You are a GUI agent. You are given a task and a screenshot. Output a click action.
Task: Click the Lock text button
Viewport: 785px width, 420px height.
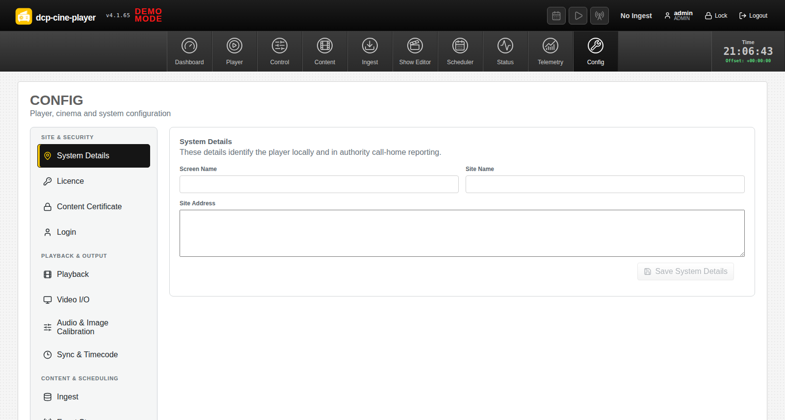[x=721, y=16]
